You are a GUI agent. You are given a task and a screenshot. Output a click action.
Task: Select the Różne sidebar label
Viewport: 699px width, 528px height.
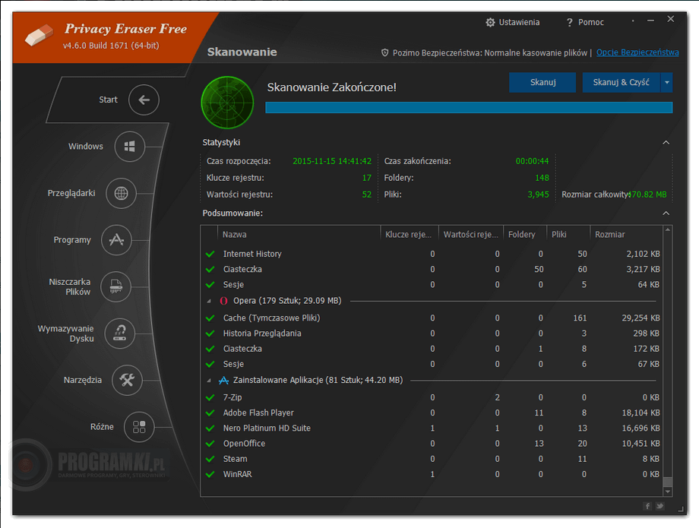click(x=102, y=427)
